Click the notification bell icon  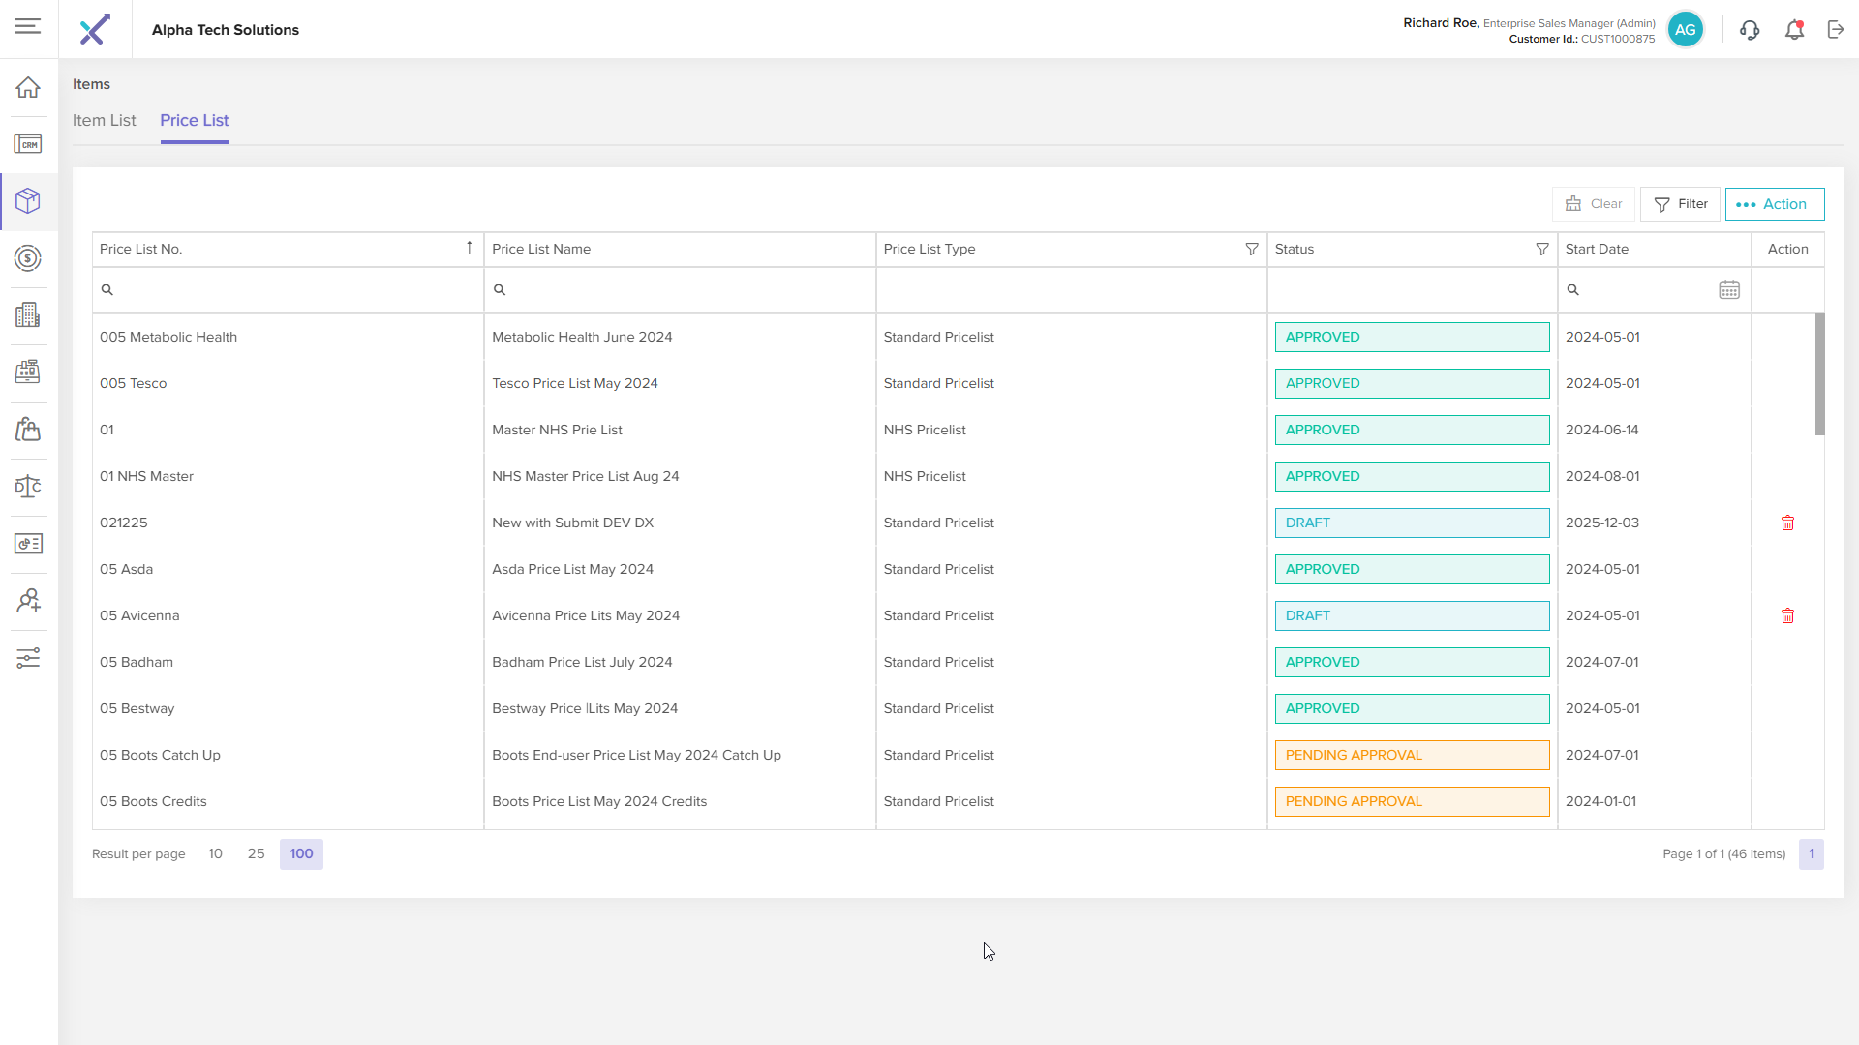[x=1794, y=30]
